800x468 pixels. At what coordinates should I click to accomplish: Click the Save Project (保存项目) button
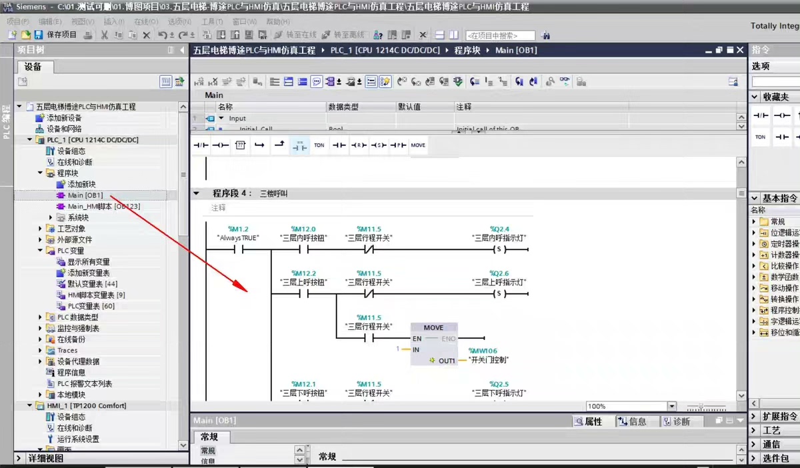tap(55, 35)
